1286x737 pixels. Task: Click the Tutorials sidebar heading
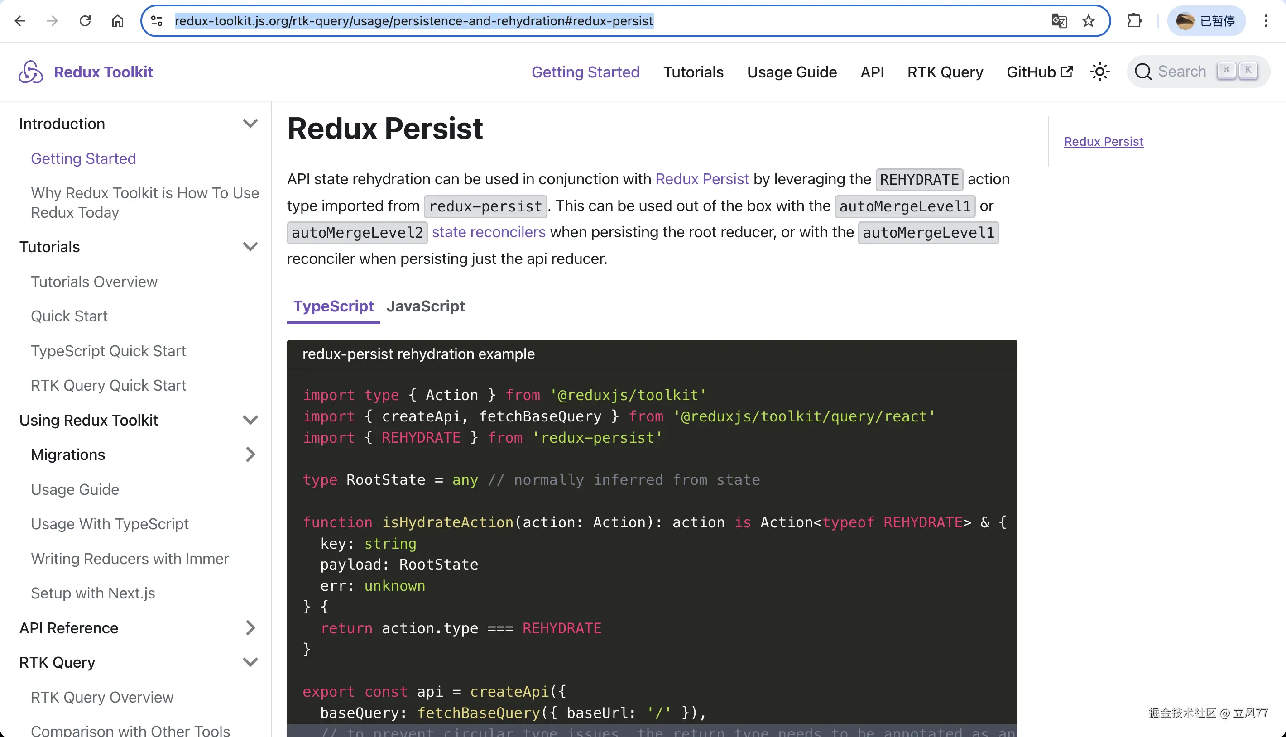pyautogui.click(x=50, y=247)
